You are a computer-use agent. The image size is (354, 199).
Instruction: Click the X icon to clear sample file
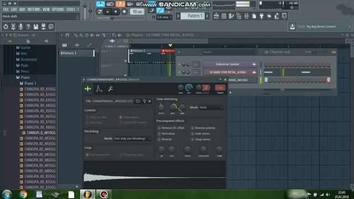149,101
